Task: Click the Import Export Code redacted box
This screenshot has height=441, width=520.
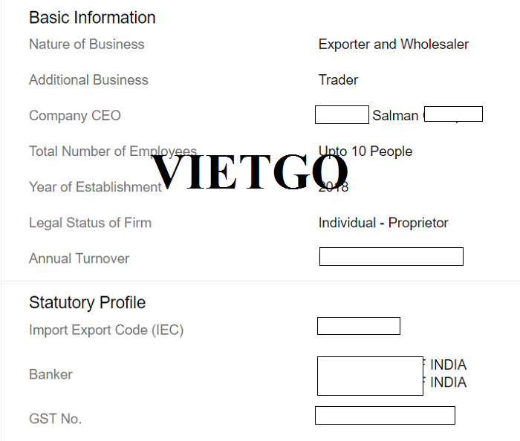Action: coord(359,326)
